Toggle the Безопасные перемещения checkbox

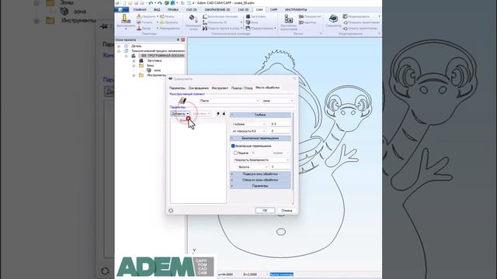click(233, 146)
